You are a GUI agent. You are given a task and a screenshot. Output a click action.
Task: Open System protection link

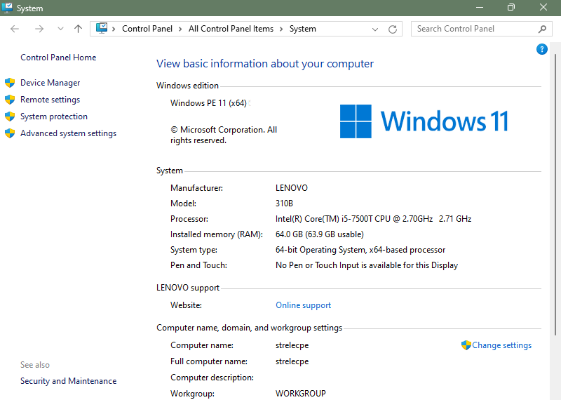pos(54,116)
